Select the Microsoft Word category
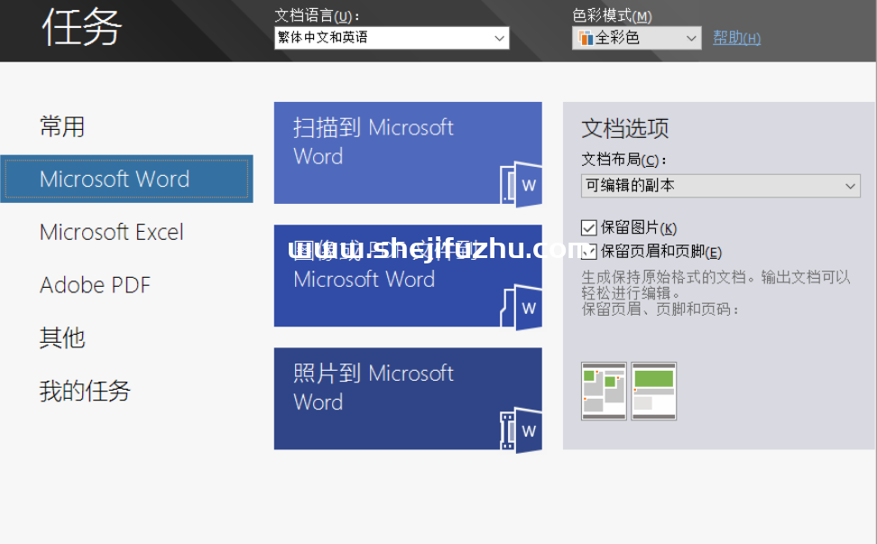The width and height of the screenshot is (877, 544). [x=126, y=179]
